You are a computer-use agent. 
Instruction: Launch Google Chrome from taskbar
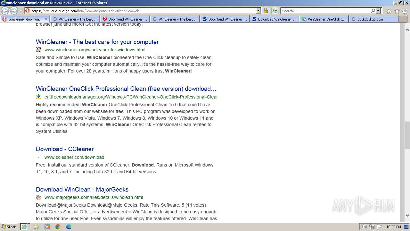pos(58,227)
